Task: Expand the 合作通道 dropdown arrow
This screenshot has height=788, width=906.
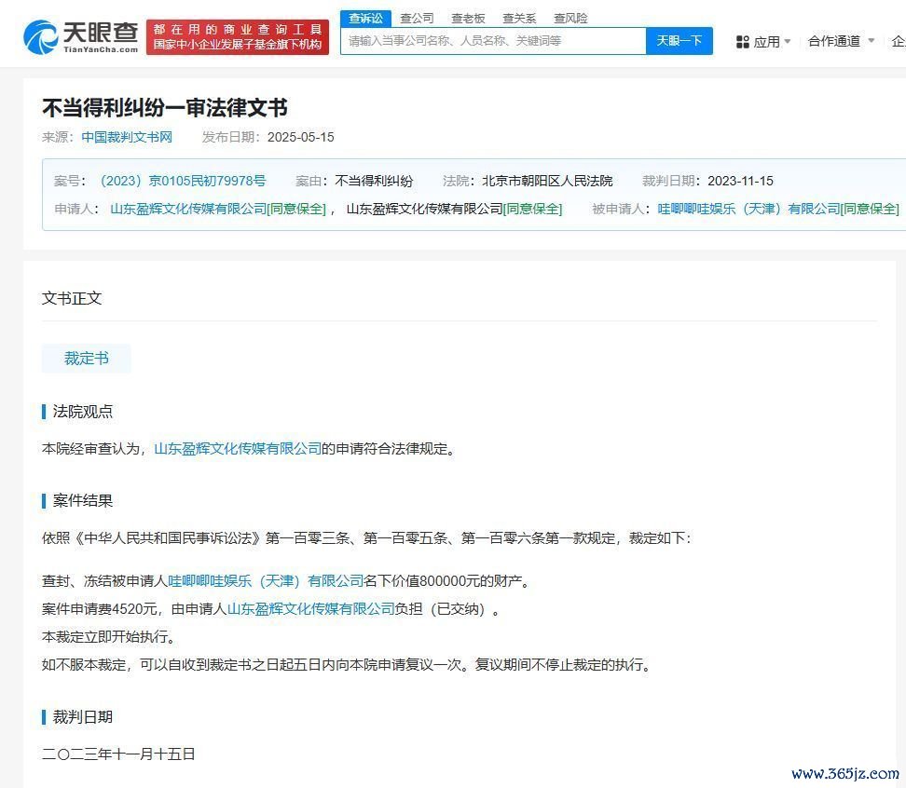Action: pyautogui.click(x=872, y=40)
